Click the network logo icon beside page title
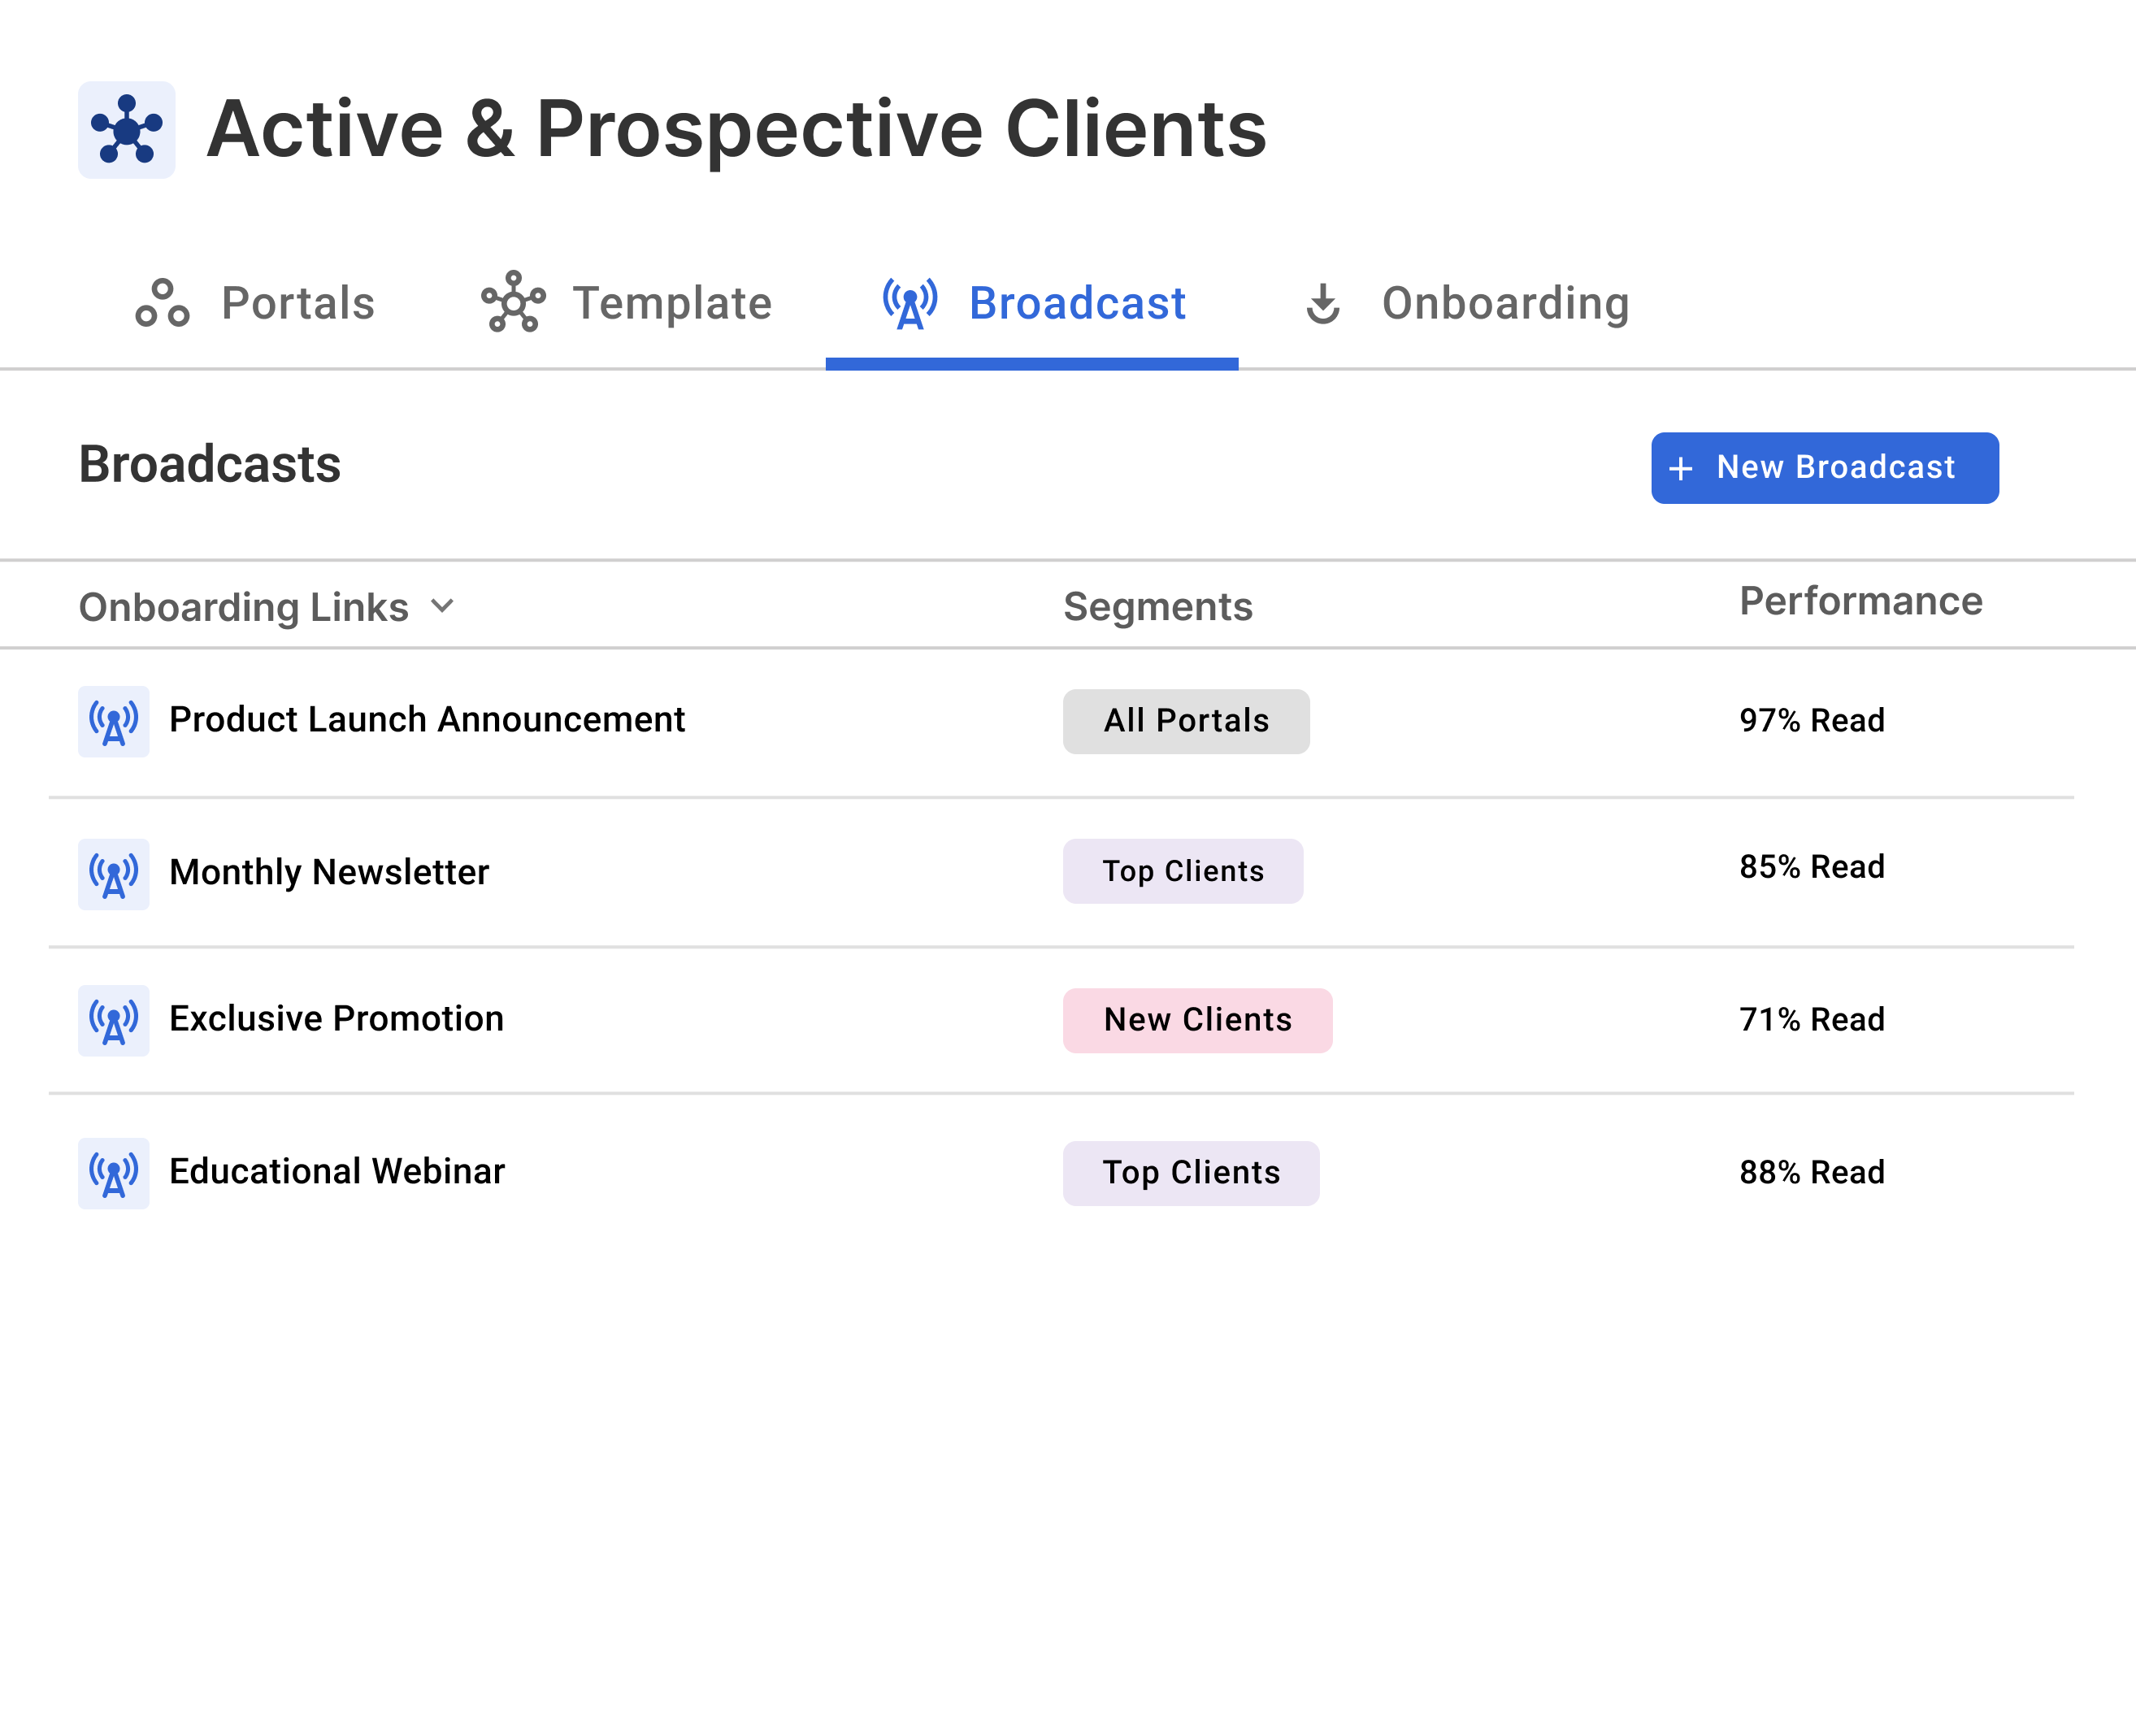Image resolution: width=2136 pixels, height=1736 pixels. (x=127, y=130)
